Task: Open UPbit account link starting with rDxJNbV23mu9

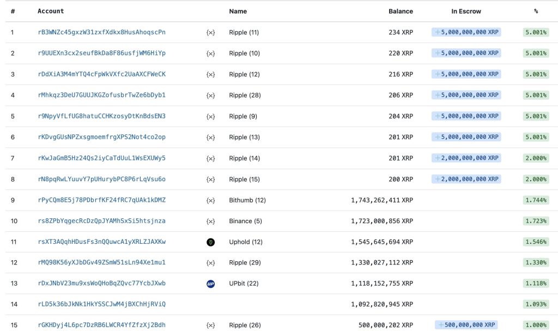Action: pyautogui.click(x=102, y=284)
